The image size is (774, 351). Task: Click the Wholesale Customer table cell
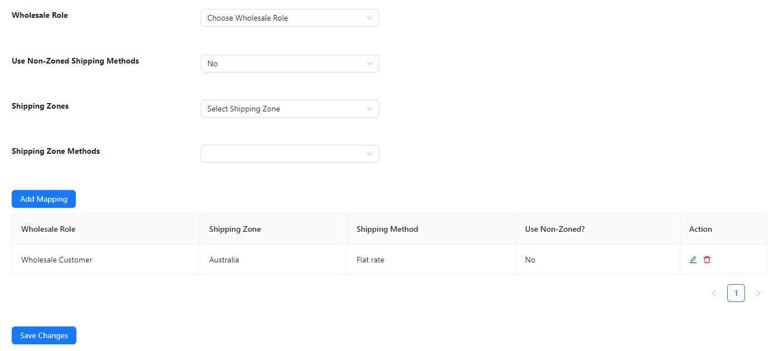[57, 260]
